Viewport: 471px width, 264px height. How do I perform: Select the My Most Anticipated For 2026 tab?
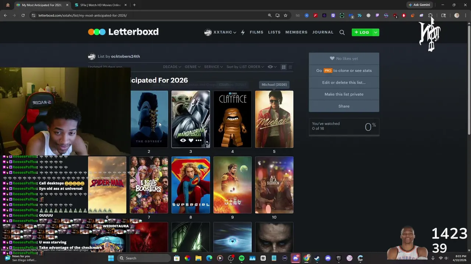click(x=42, y=5)
